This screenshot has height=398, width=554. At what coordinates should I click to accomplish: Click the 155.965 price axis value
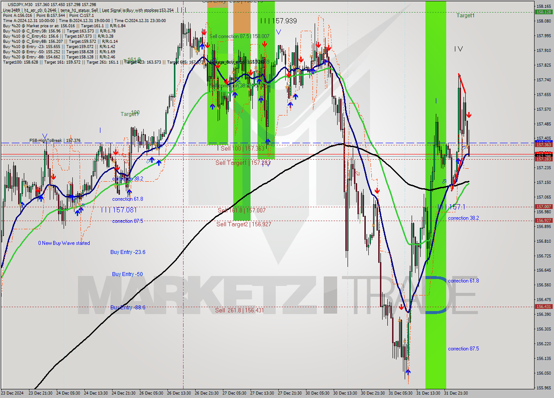[544, 388]
